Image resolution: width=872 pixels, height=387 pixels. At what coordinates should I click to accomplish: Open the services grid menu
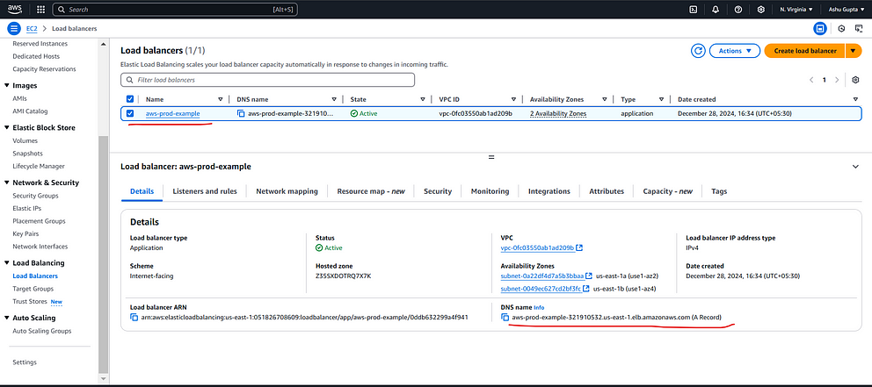point(40,10)
